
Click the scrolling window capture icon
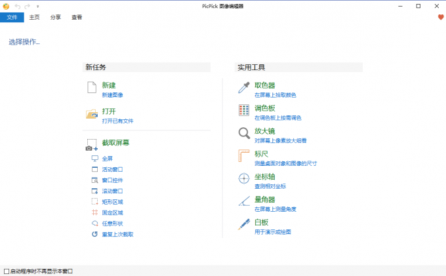(94, 191)
